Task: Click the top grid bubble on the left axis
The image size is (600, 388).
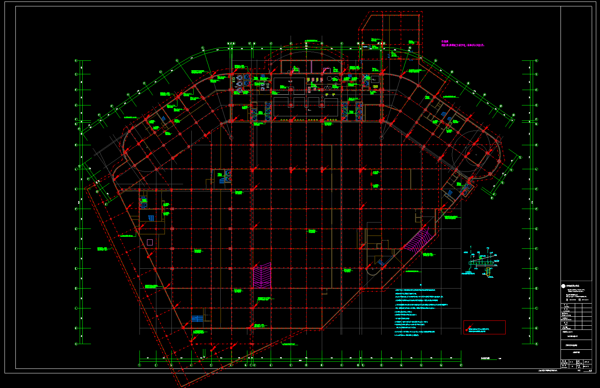Action: pyautogui.click(x=76, y=60)
